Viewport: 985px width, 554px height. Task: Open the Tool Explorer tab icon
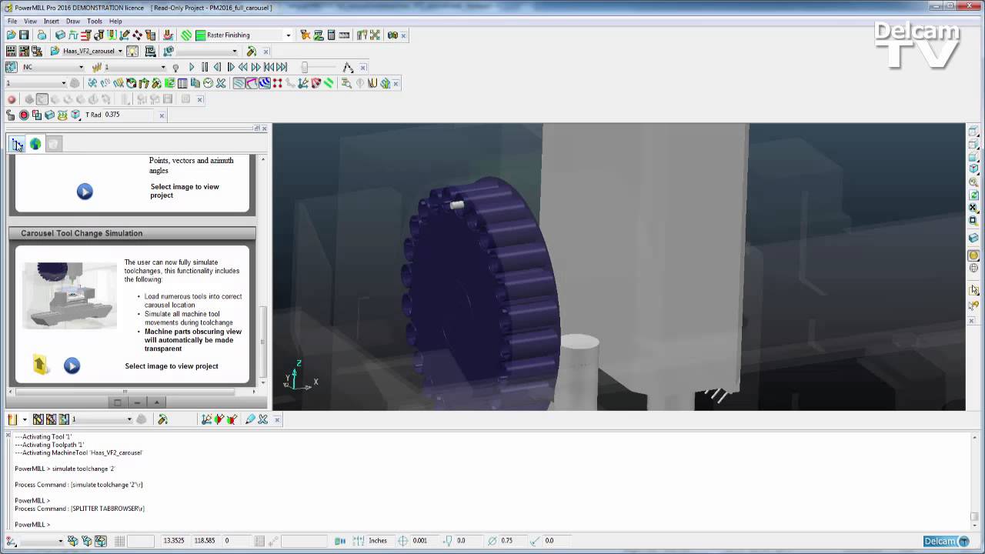(17, 144)
